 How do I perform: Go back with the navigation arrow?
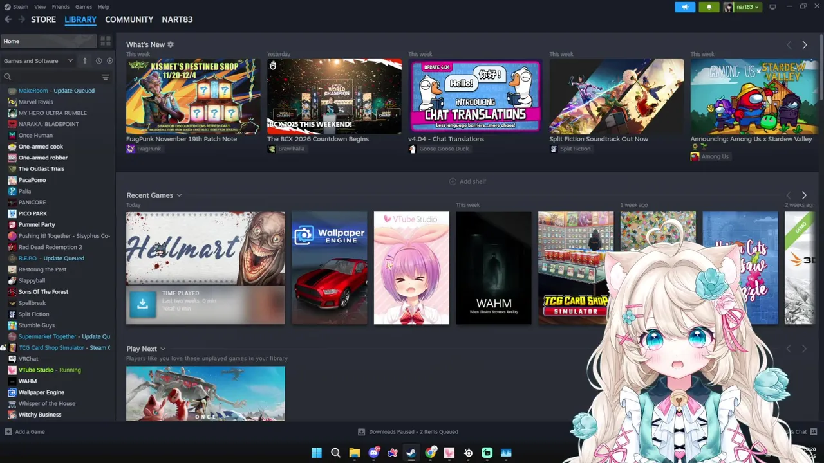pyautogui.click(x=8, y=19)
